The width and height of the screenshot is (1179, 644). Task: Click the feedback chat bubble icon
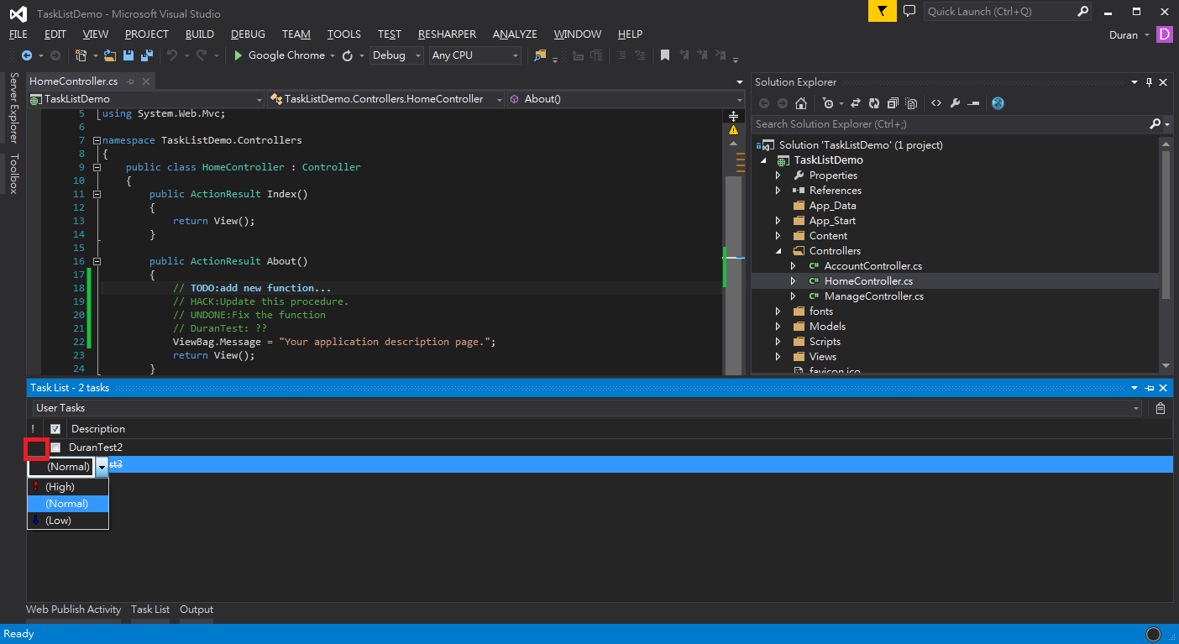pyautogui.click(x=909, y=12)
